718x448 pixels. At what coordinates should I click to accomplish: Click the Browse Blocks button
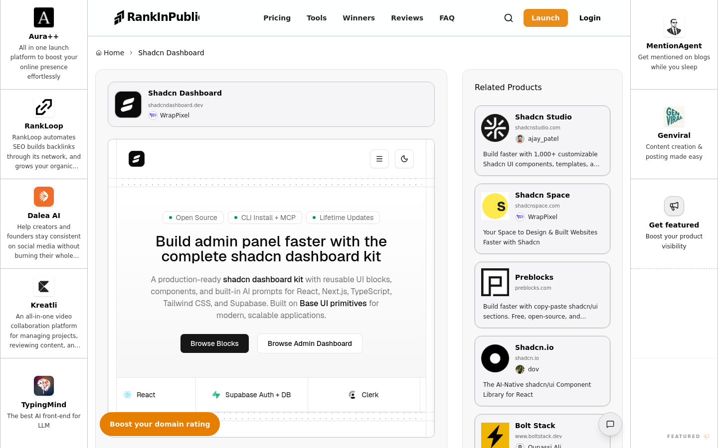[214, 343]
